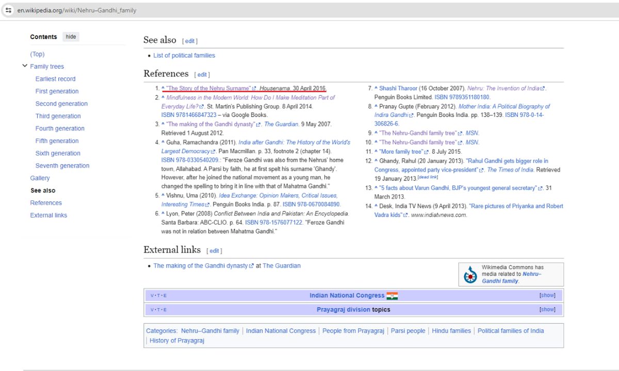Open Mindfulness in the Modern World reference

coord(248,102)
